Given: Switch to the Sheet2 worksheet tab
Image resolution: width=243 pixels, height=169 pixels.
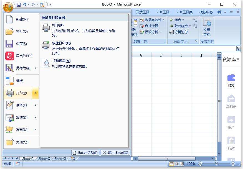Looking at the screenshot, I should (x=44, y=158).
